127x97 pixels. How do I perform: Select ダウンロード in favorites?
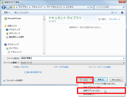13,33
